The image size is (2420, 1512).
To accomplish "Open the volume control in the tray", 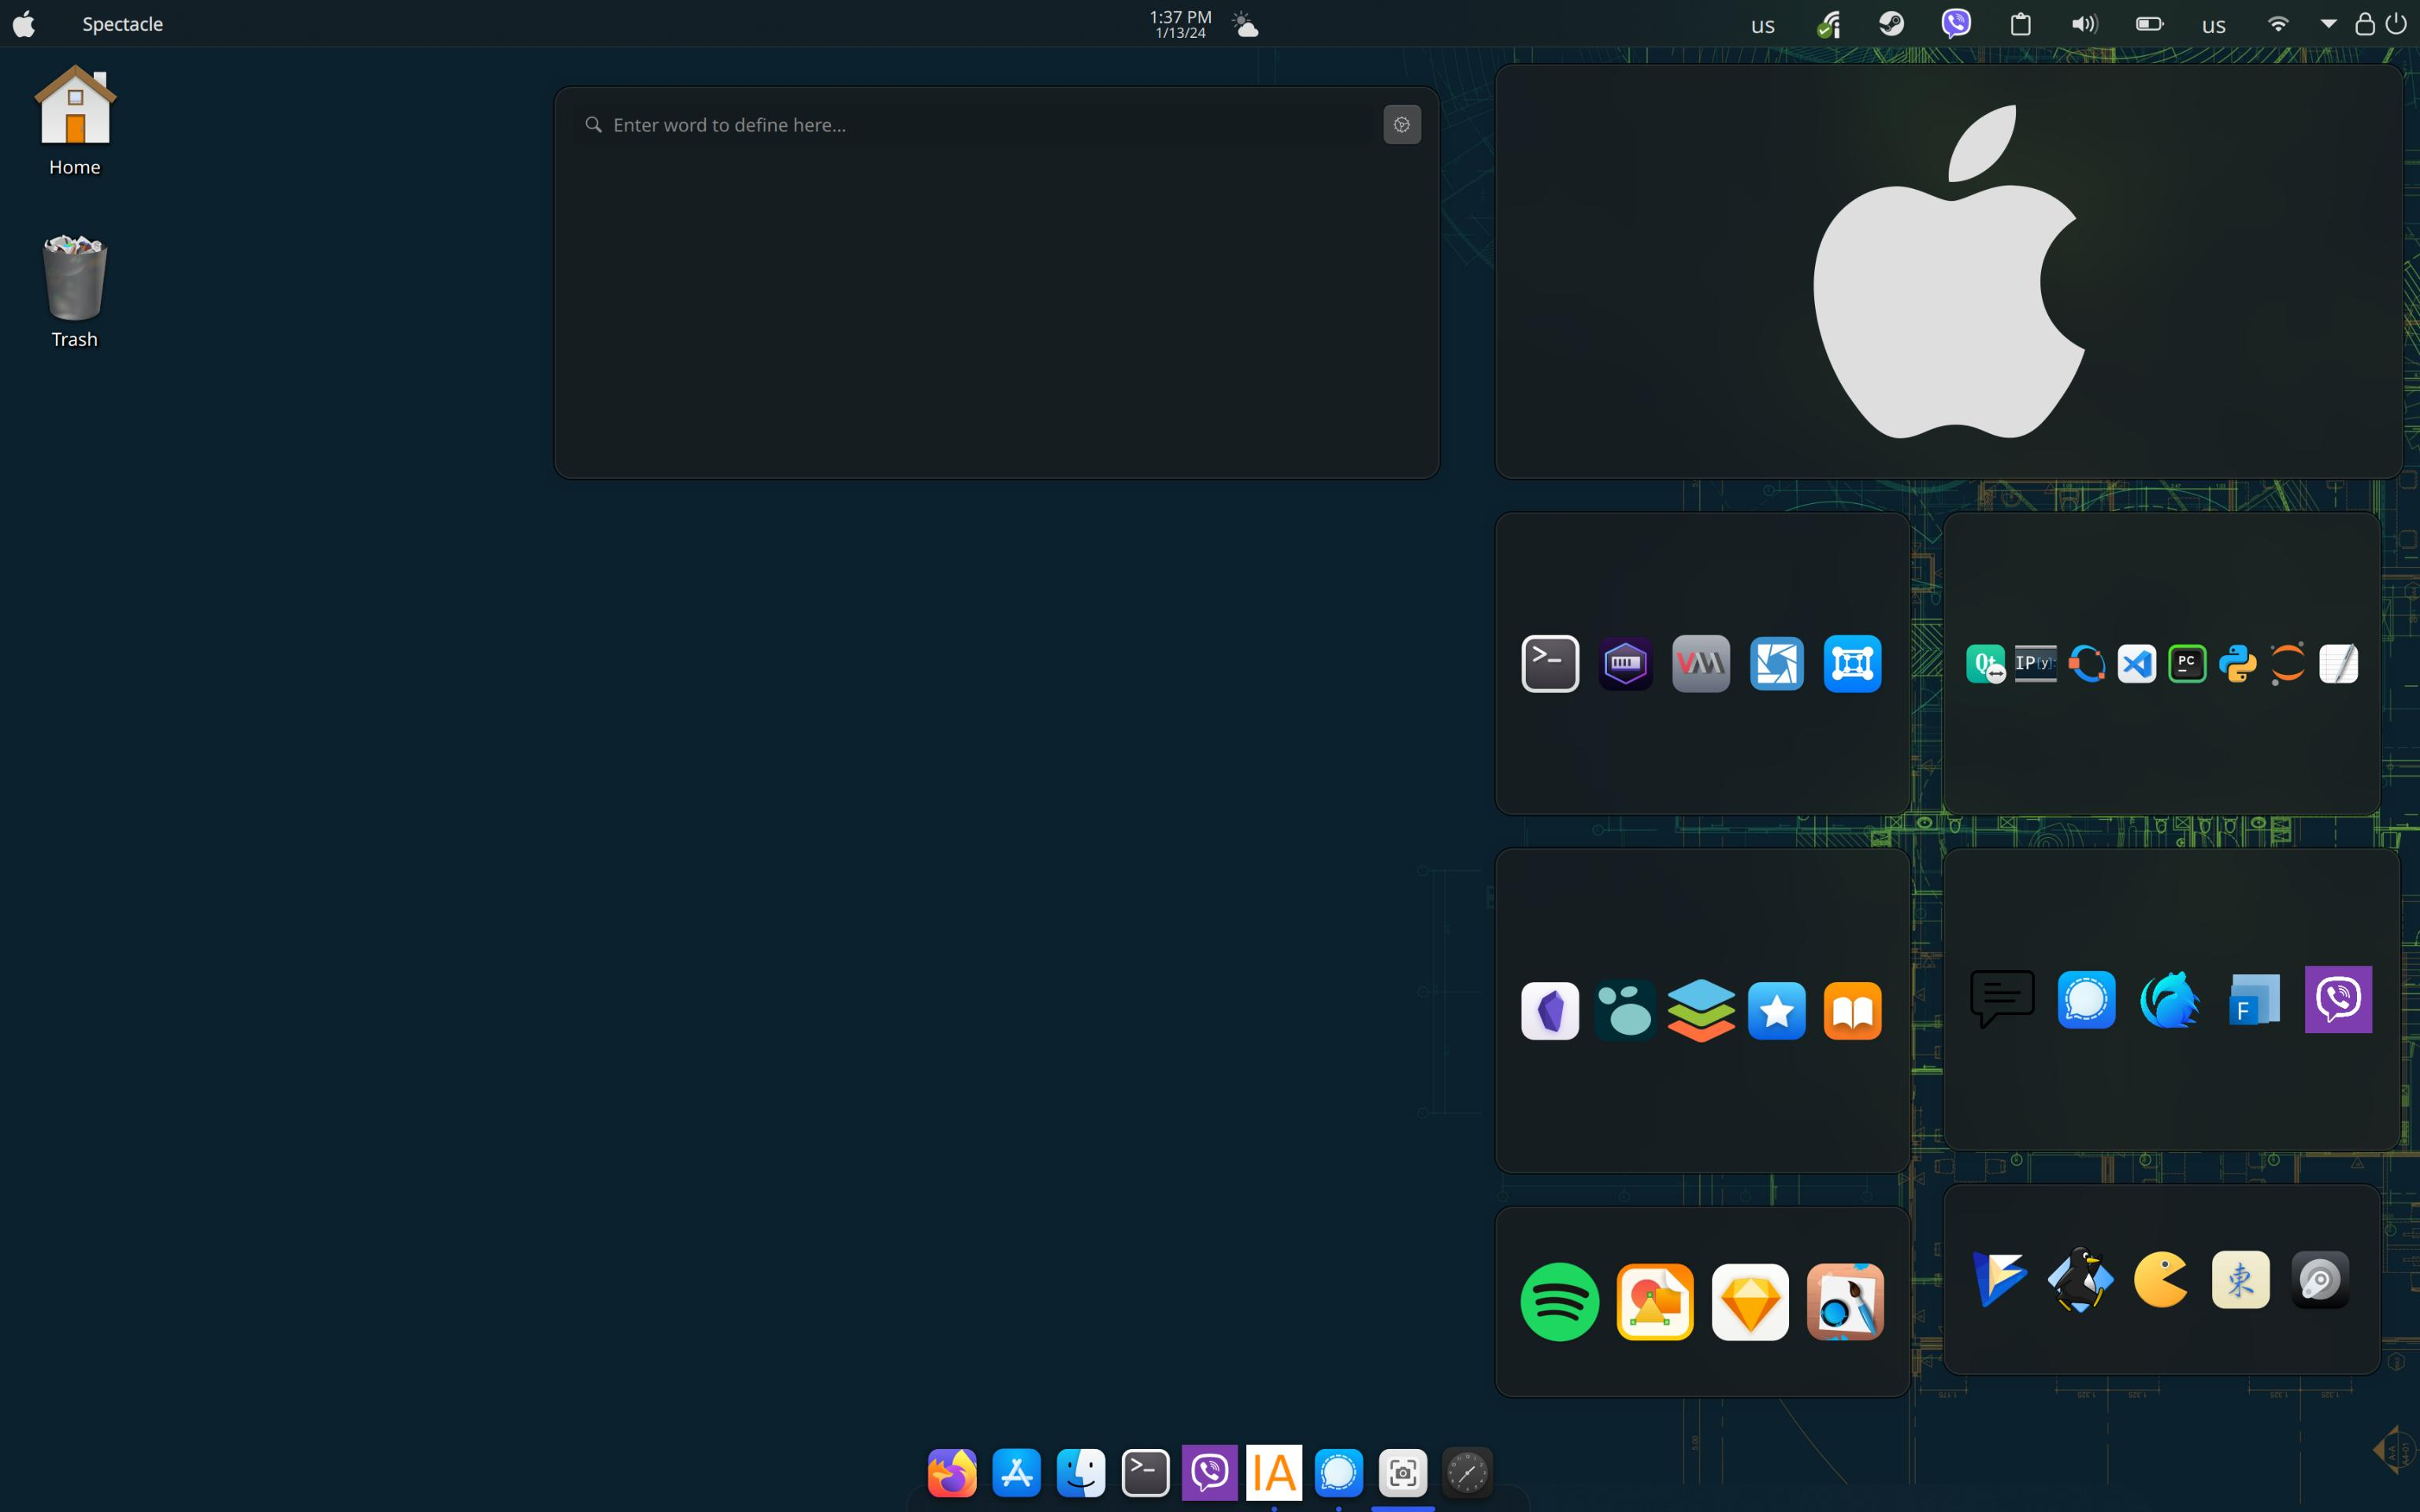I will coord(2084,24).
